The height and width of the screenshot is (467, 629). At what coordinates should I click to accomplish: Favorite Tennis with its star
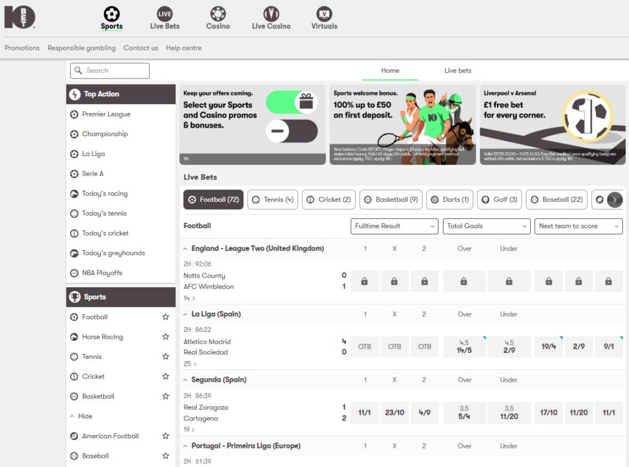click(x=166, y=357)
